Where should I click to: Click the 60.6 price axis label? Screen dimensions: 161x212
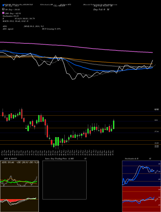pos(156,120)
